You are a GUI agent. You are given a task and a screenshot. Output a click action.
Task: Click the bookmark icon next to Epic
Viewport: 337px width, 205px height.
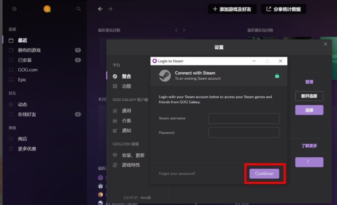pos(11,80)
